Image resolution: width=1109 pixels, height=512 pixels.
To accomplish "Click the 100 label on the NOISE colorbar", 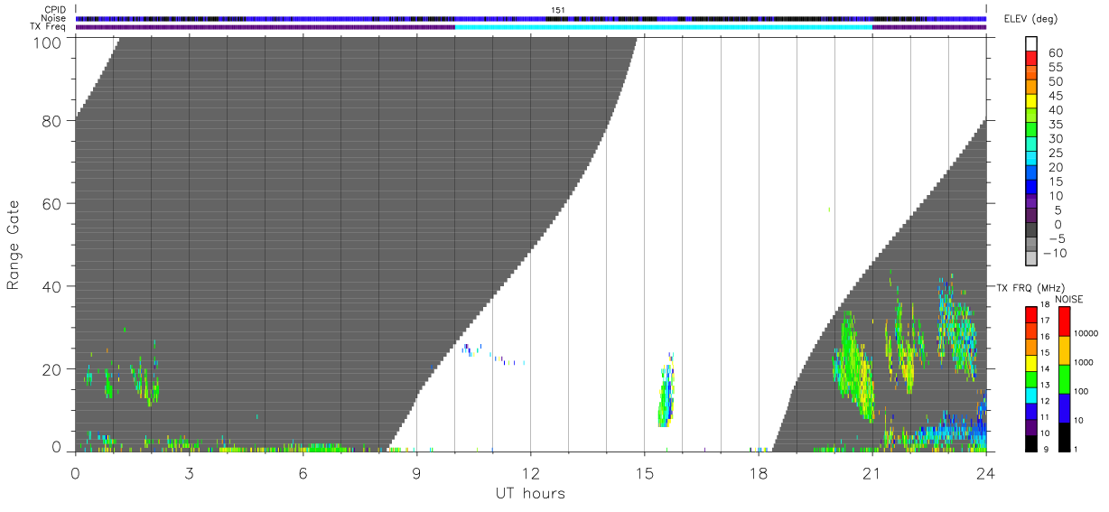I will (1083, 392).
